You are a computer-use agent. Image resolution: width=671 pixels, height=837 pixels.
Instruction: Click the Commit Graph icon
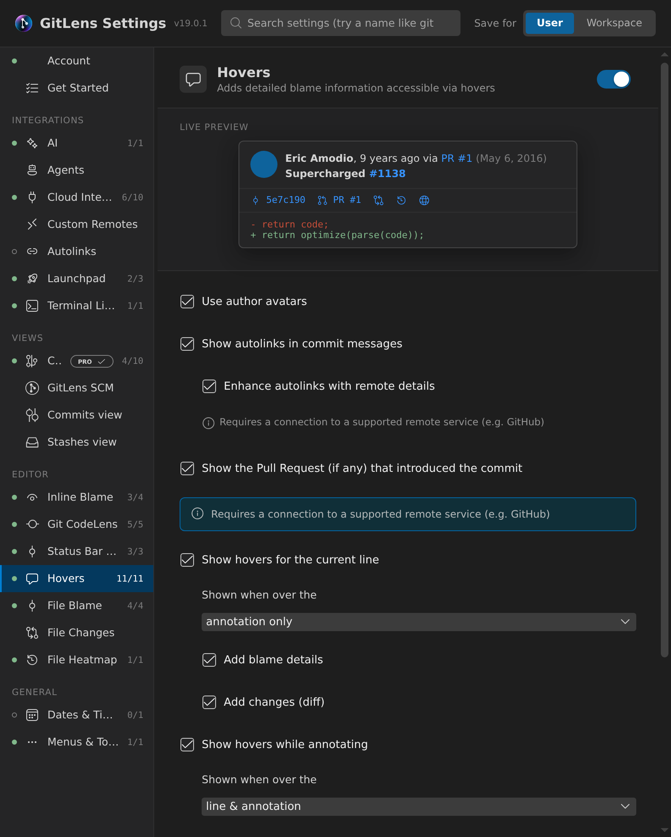coord(32,361)
